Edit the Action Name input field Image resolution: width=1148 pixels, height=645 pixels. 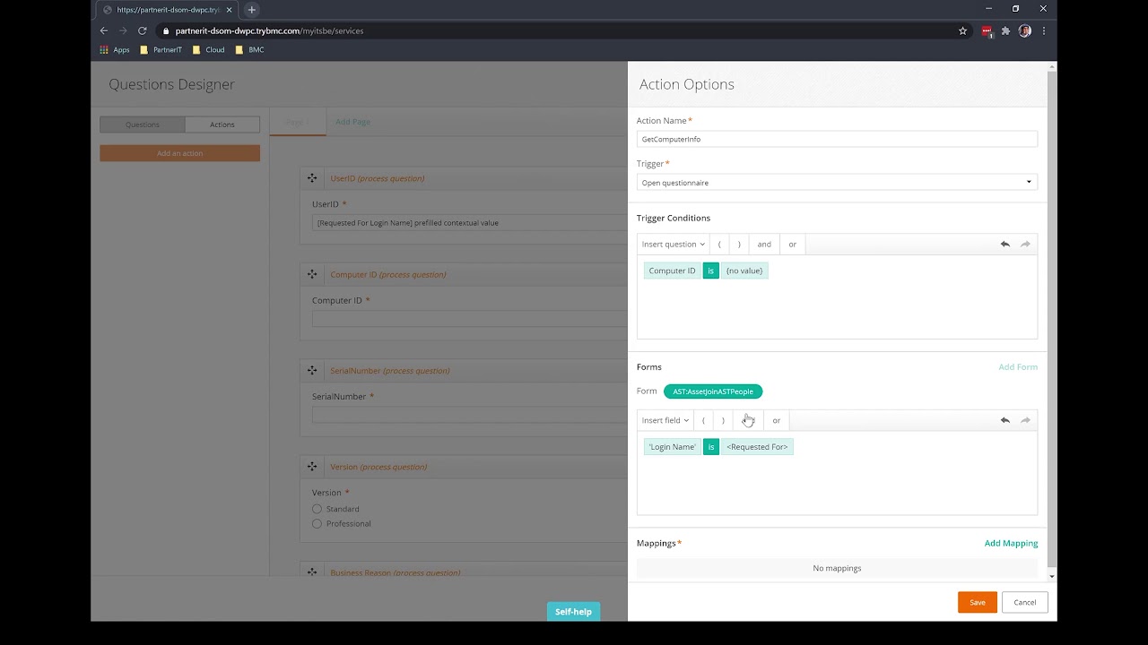click(x=837, y=139)
